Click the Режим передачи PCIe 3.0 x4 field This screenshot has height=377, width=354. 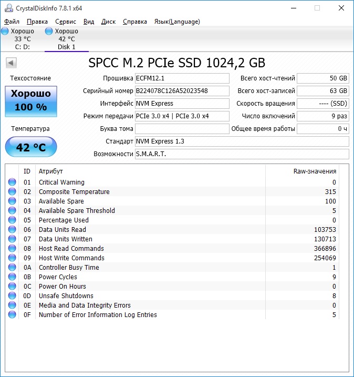[x=182, y=116]
